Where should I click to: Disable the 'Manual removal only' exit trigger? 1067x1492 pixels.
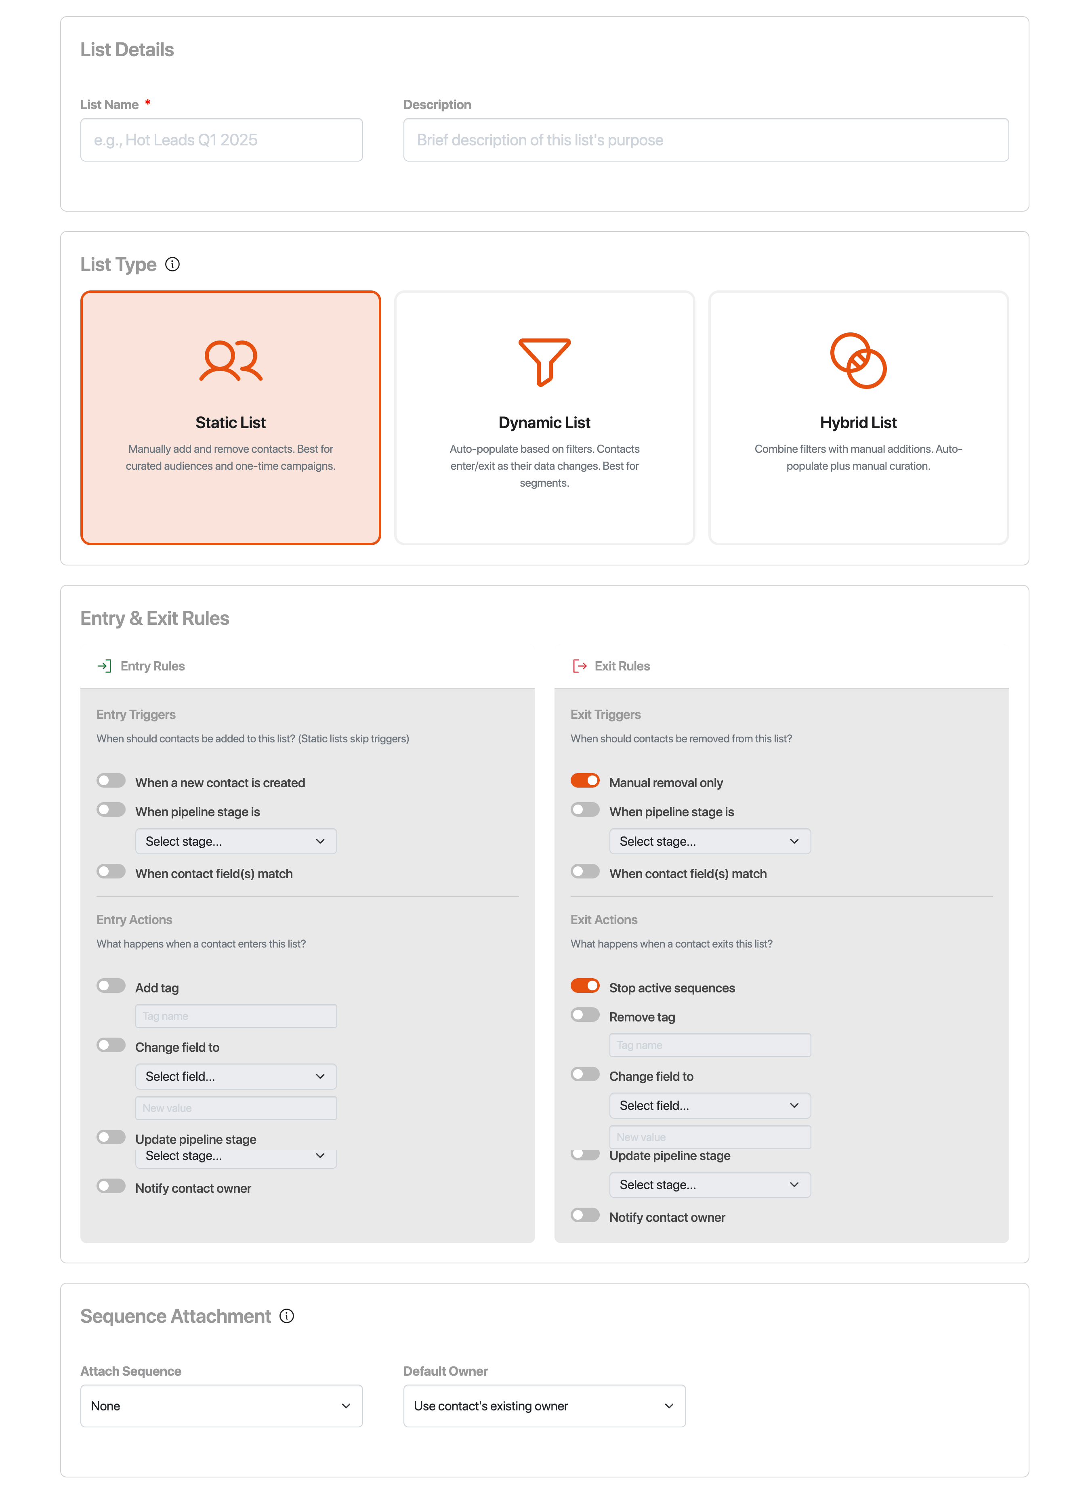tap(585, 780)
